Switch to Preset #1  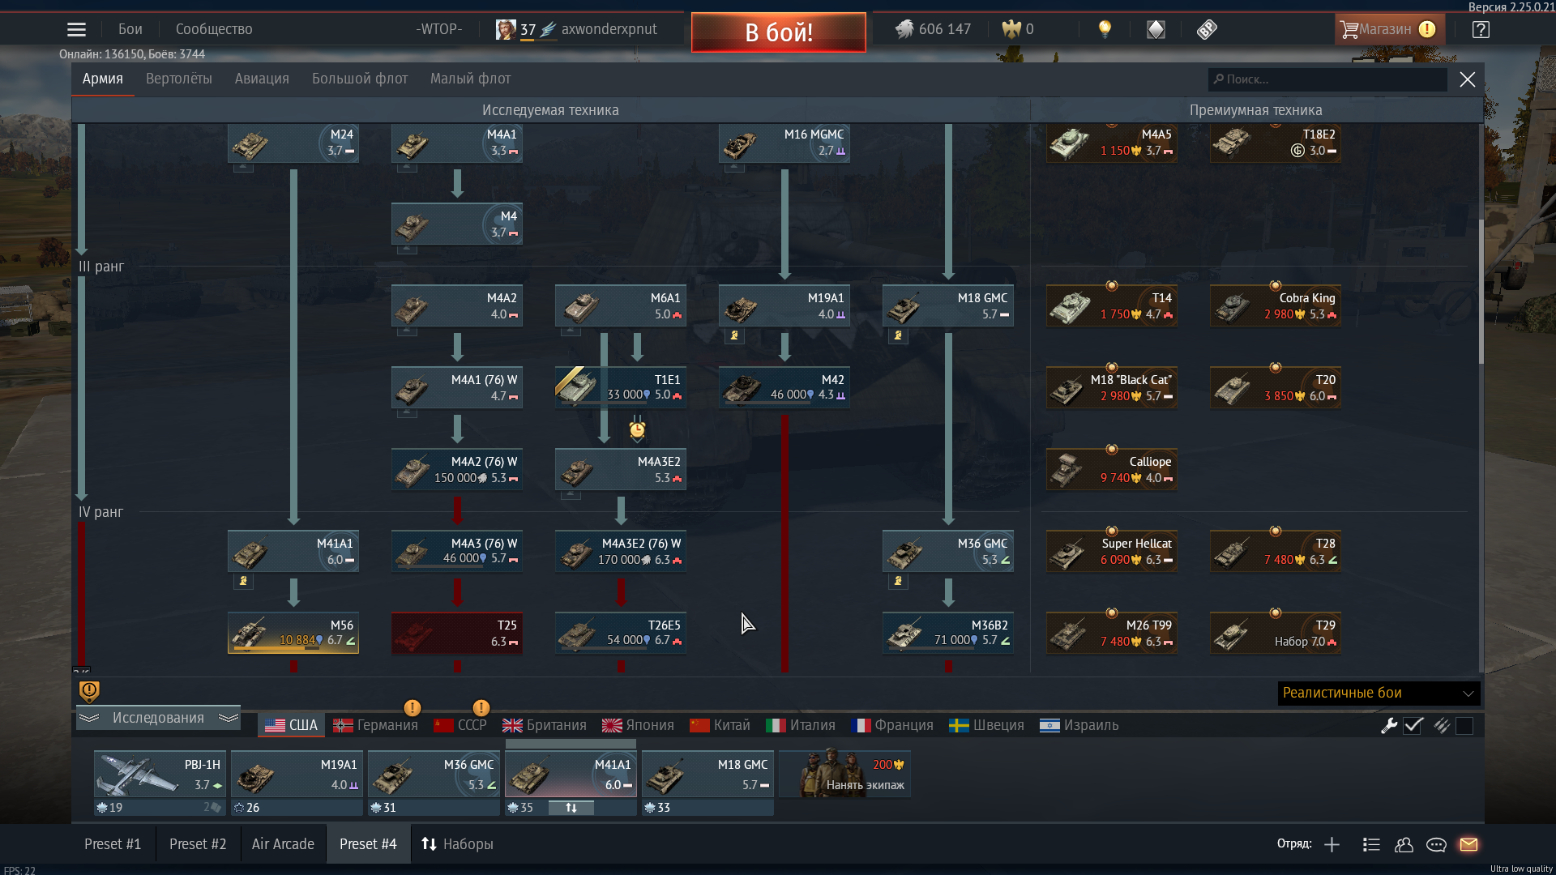[x=113, y=844]
